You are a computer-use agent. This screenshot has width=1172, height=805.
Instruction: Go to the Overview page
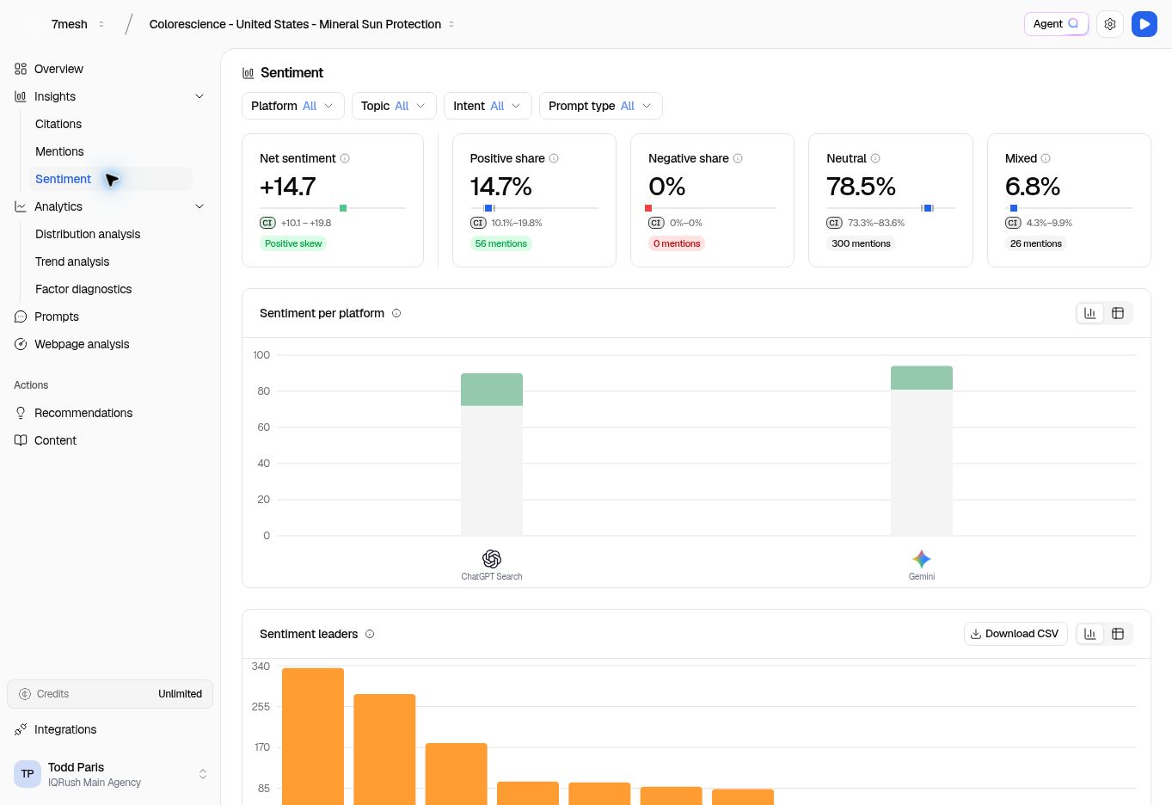click(x=58, y=69)
